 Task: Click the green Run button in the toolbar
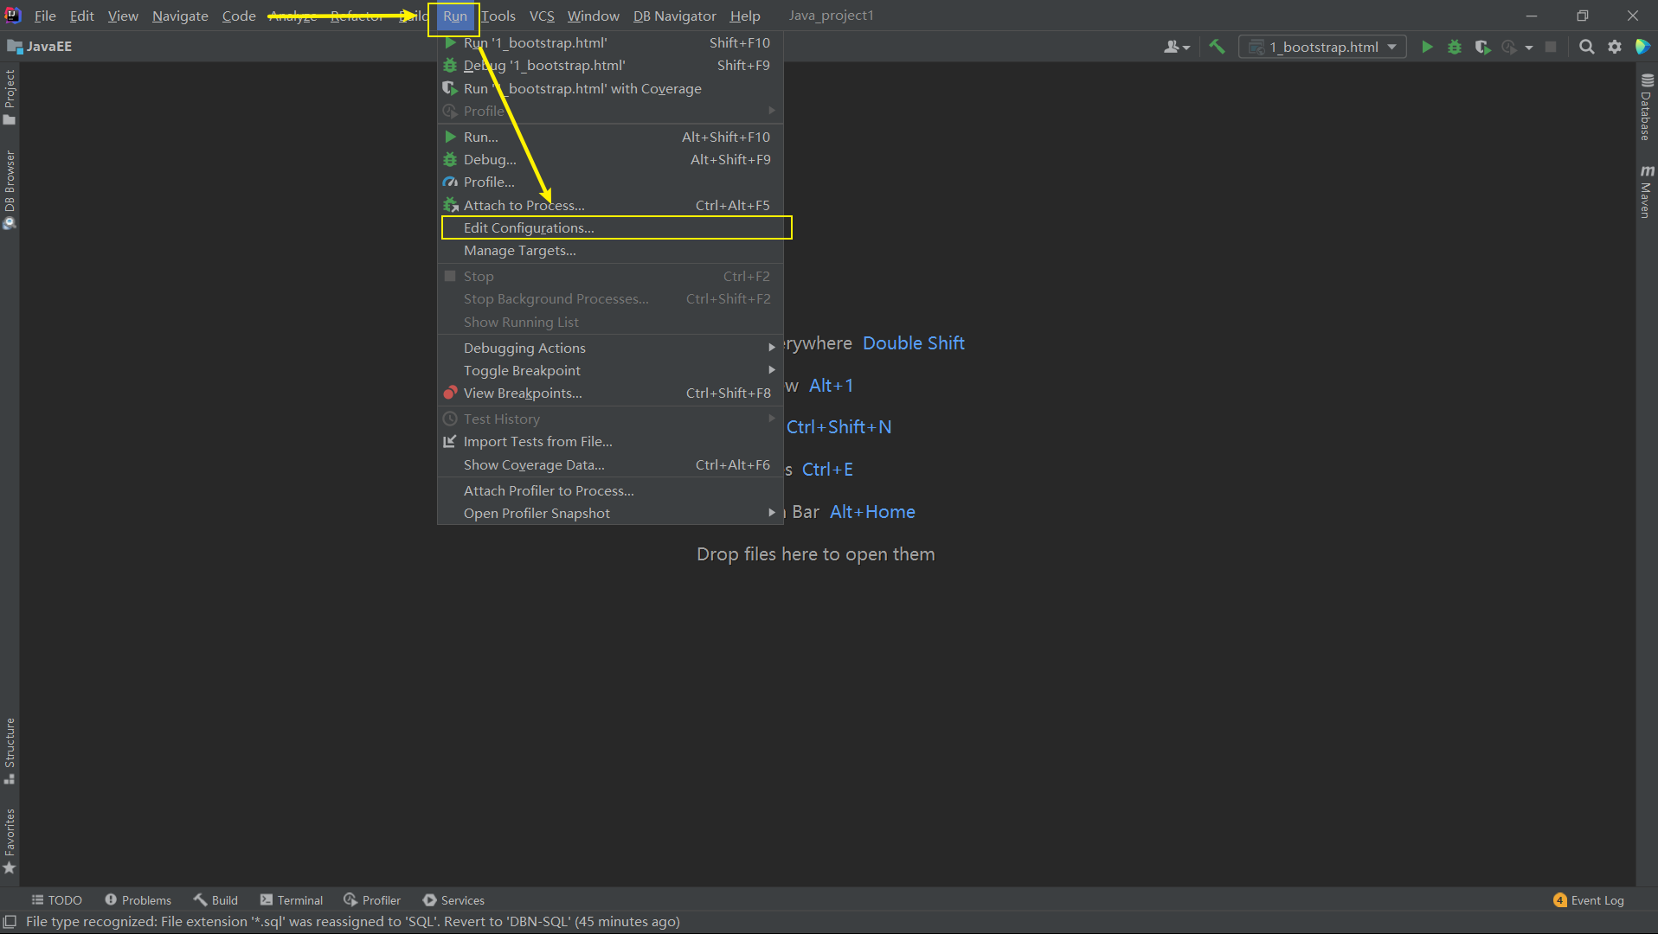pyautogui.click(x=1427, y=47)
